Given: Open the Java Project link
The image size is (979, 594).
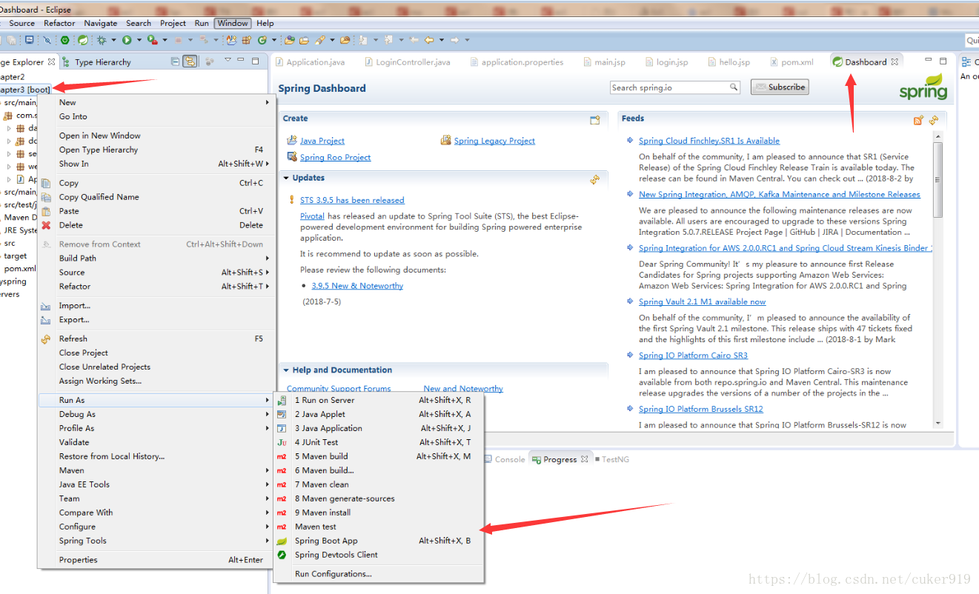Looking at the screenshot, I should point(322,141).
